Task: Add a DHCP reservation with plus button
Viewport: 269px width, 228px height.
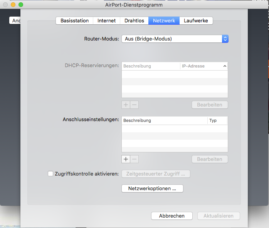Action: click(x=126, y=105)
